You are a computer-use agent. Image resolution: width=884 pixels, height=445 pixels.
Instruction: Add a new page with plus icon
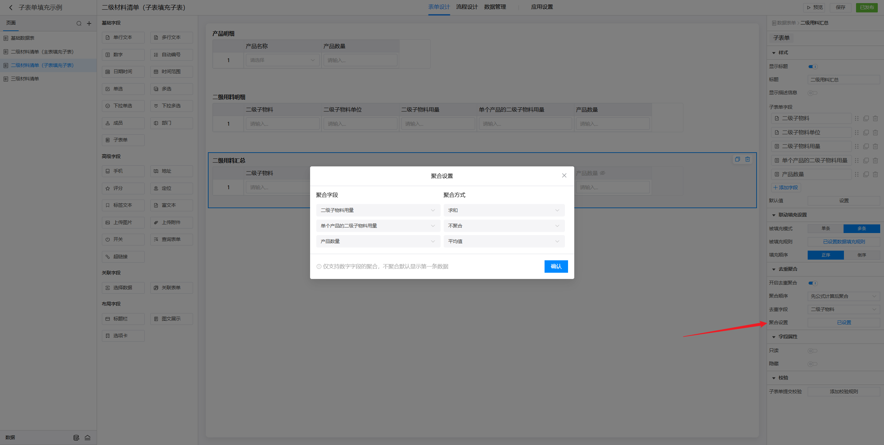89,23
